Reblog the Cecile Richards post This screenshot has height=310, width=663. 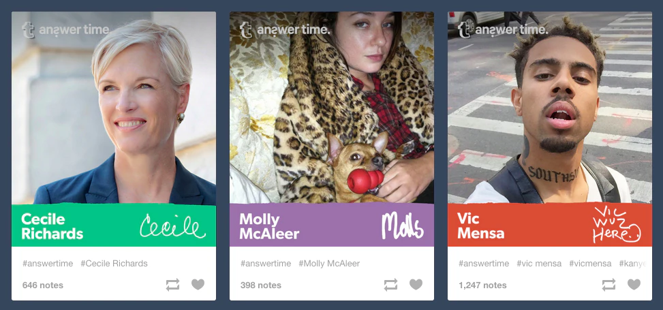[x=172, y=285]
